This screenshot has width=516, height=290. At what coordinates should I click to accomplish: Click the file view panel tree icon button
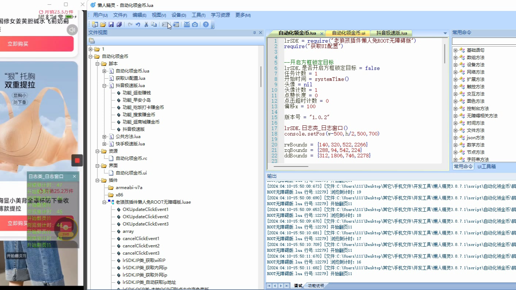click(92, 41)
